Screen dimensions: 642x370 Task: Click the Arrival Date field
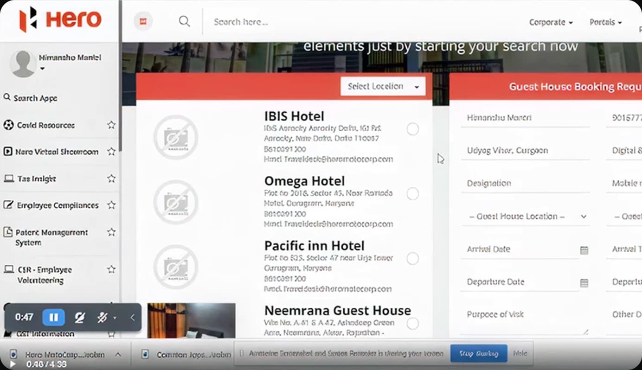coord(520,249)
